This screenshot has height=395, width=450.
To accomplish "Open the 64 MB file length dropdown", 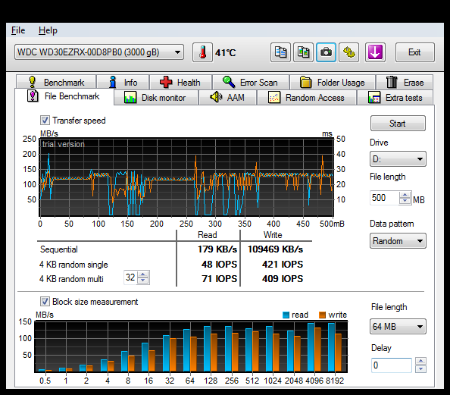I will tap(398, 326).
